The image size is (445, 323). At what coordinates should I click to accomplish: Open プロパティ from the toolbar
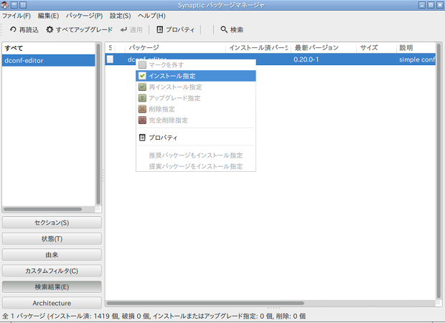(176, 30)
